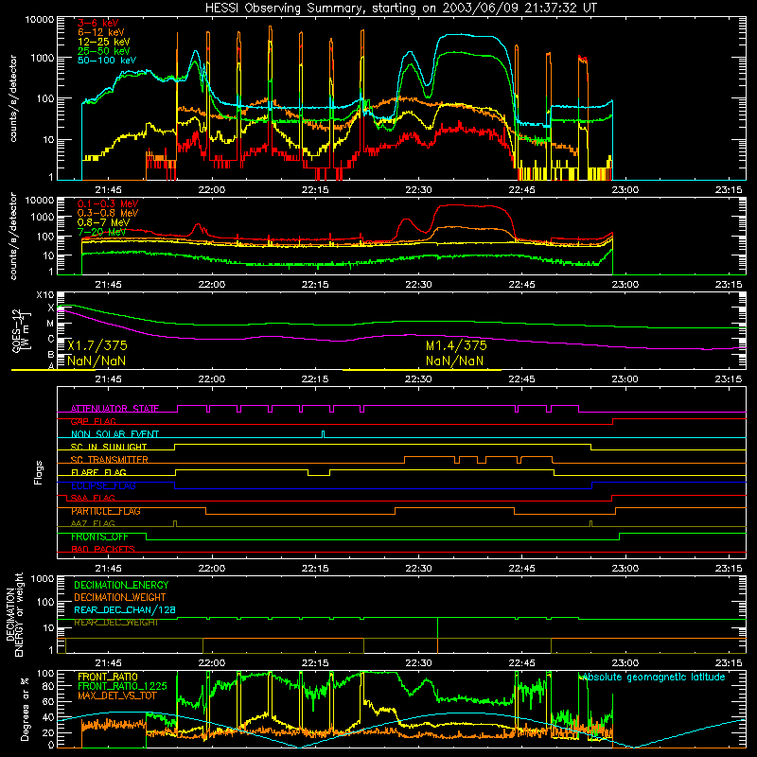Click the X10 tick label on GOES axis
Screen dimensions: 757x757
pos(45,295)
